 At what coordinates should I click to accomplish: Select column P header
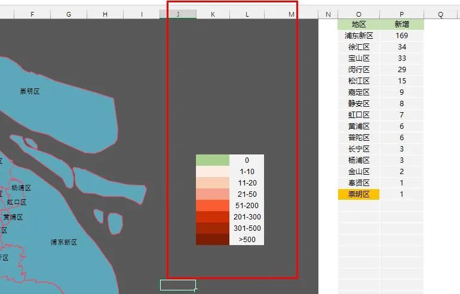point(401,14)
